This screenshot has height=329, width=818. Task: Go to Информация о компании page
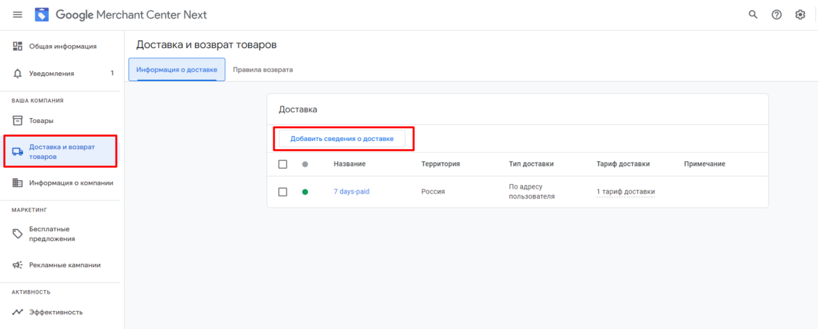point(71,183)
